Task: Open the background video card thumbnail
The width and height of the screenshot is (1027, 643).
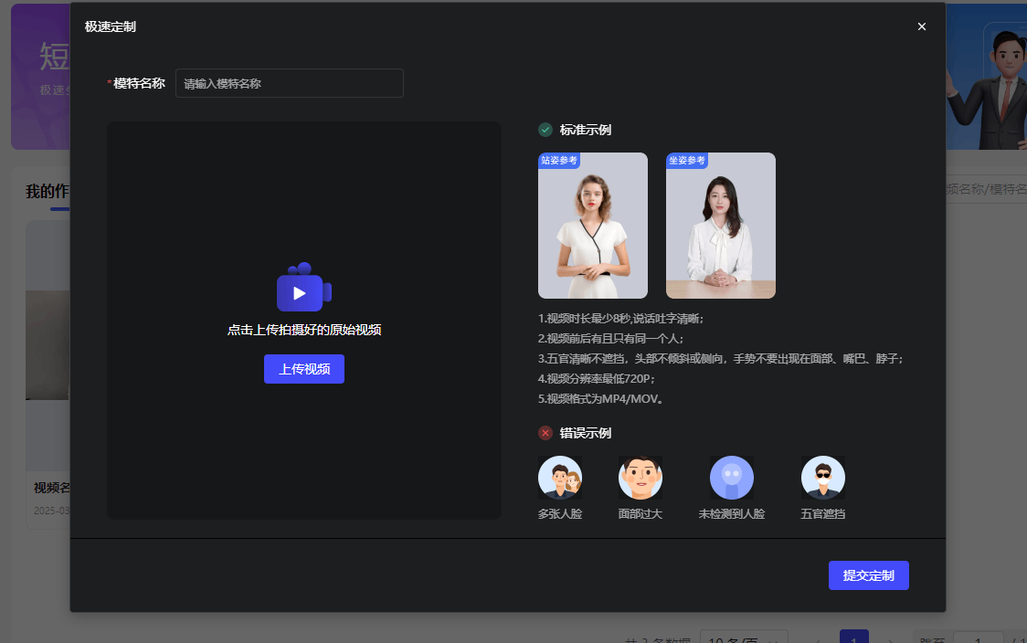Action: coord(48,347)
